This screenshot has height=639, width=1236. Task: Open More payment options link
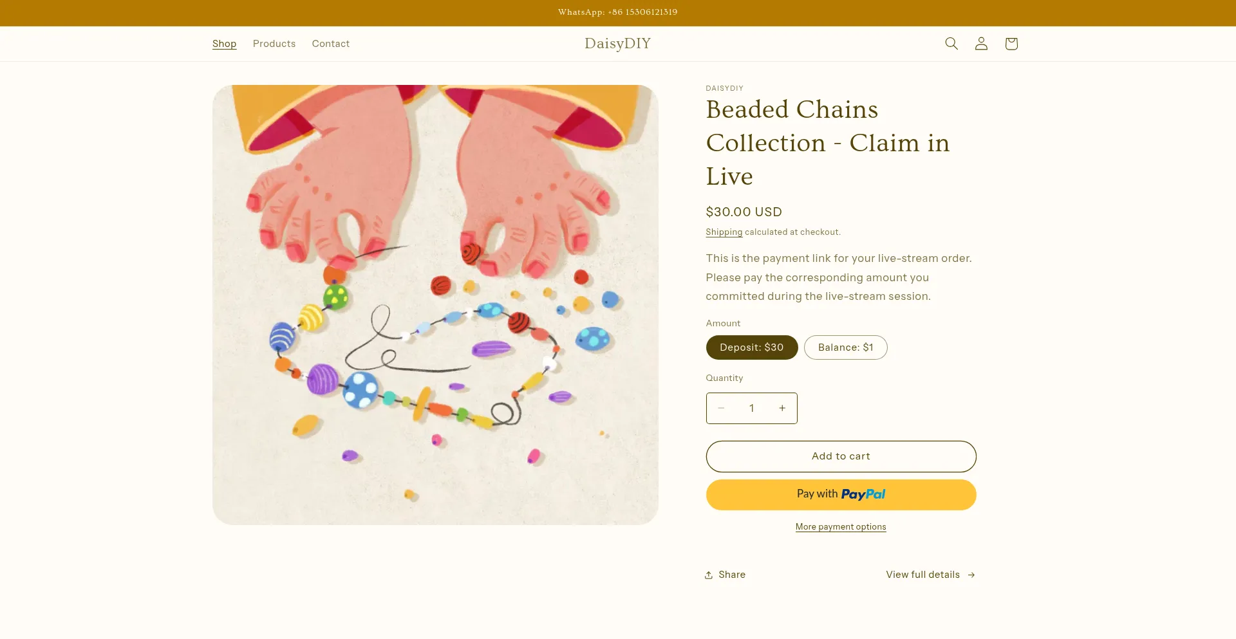point(841,527)
